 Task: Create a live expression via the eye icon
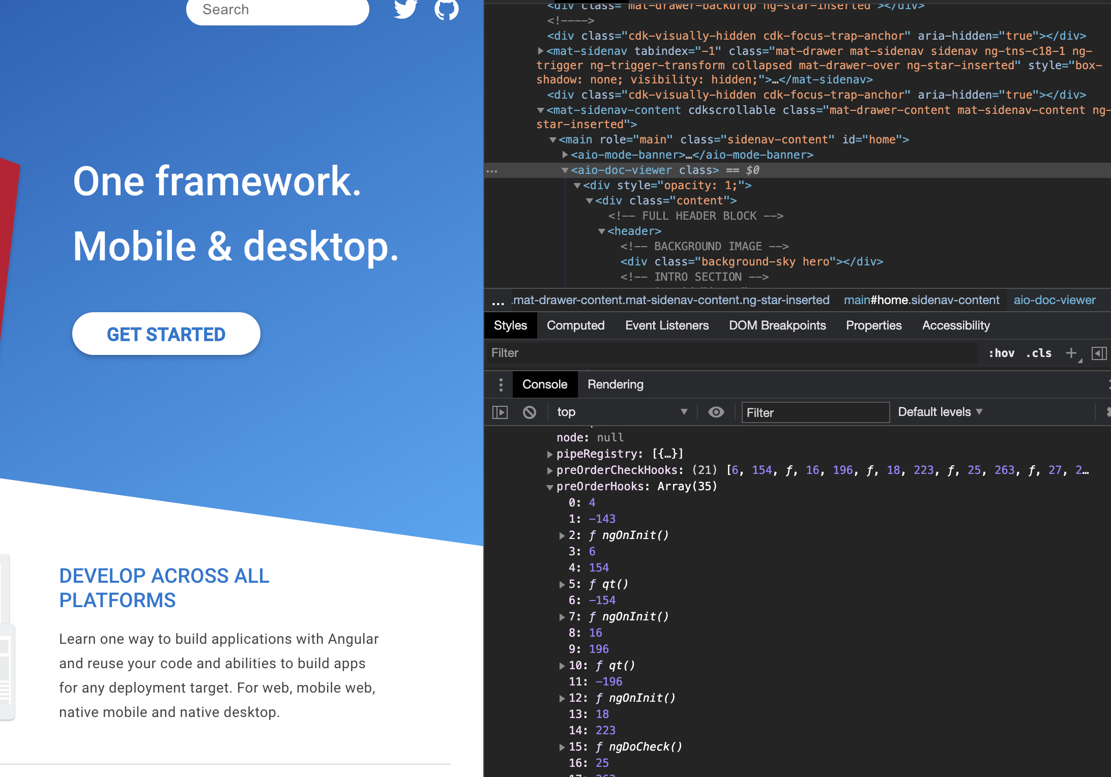click(716, 412)
